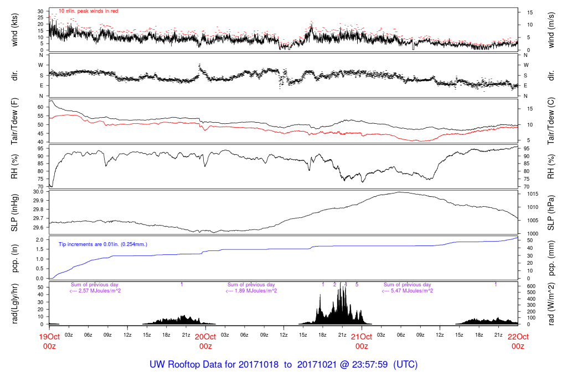567x387 pixels.
Task: Select the '22Oct' date label
Action: tap(518, 337)
